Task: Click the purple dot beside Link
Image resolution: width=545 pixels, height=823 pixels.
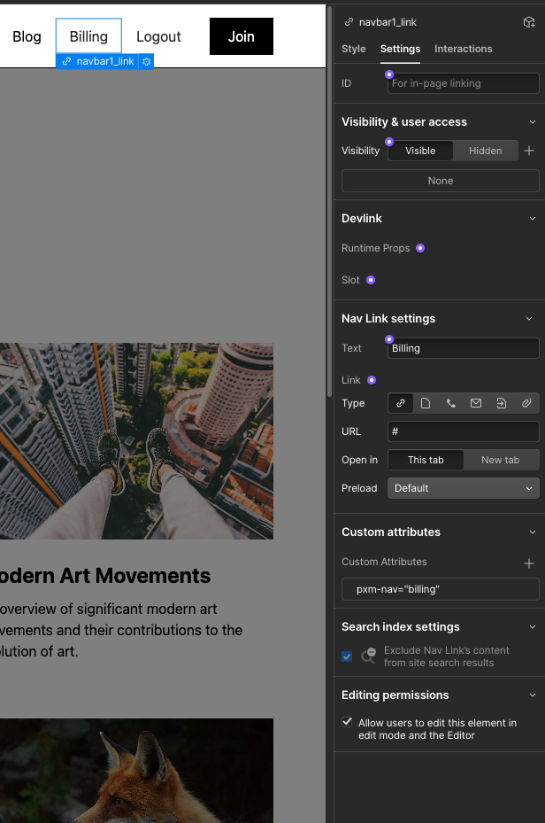Action: [372, 380]
